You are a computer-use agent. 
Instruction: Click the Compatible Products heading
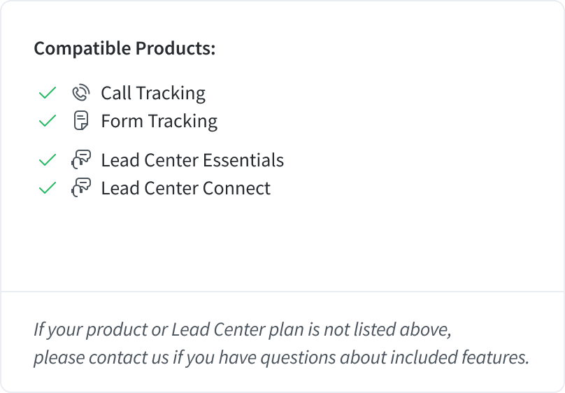124,49
